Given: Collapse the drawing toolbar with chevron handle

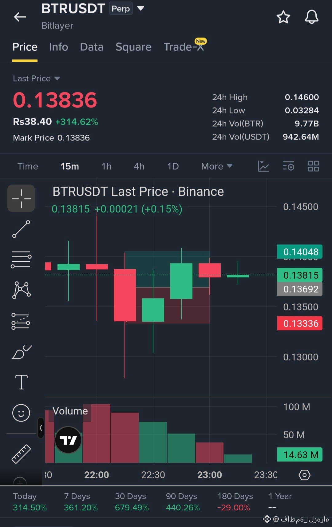Looking at the screenshot, I should (x=41, y=428).
